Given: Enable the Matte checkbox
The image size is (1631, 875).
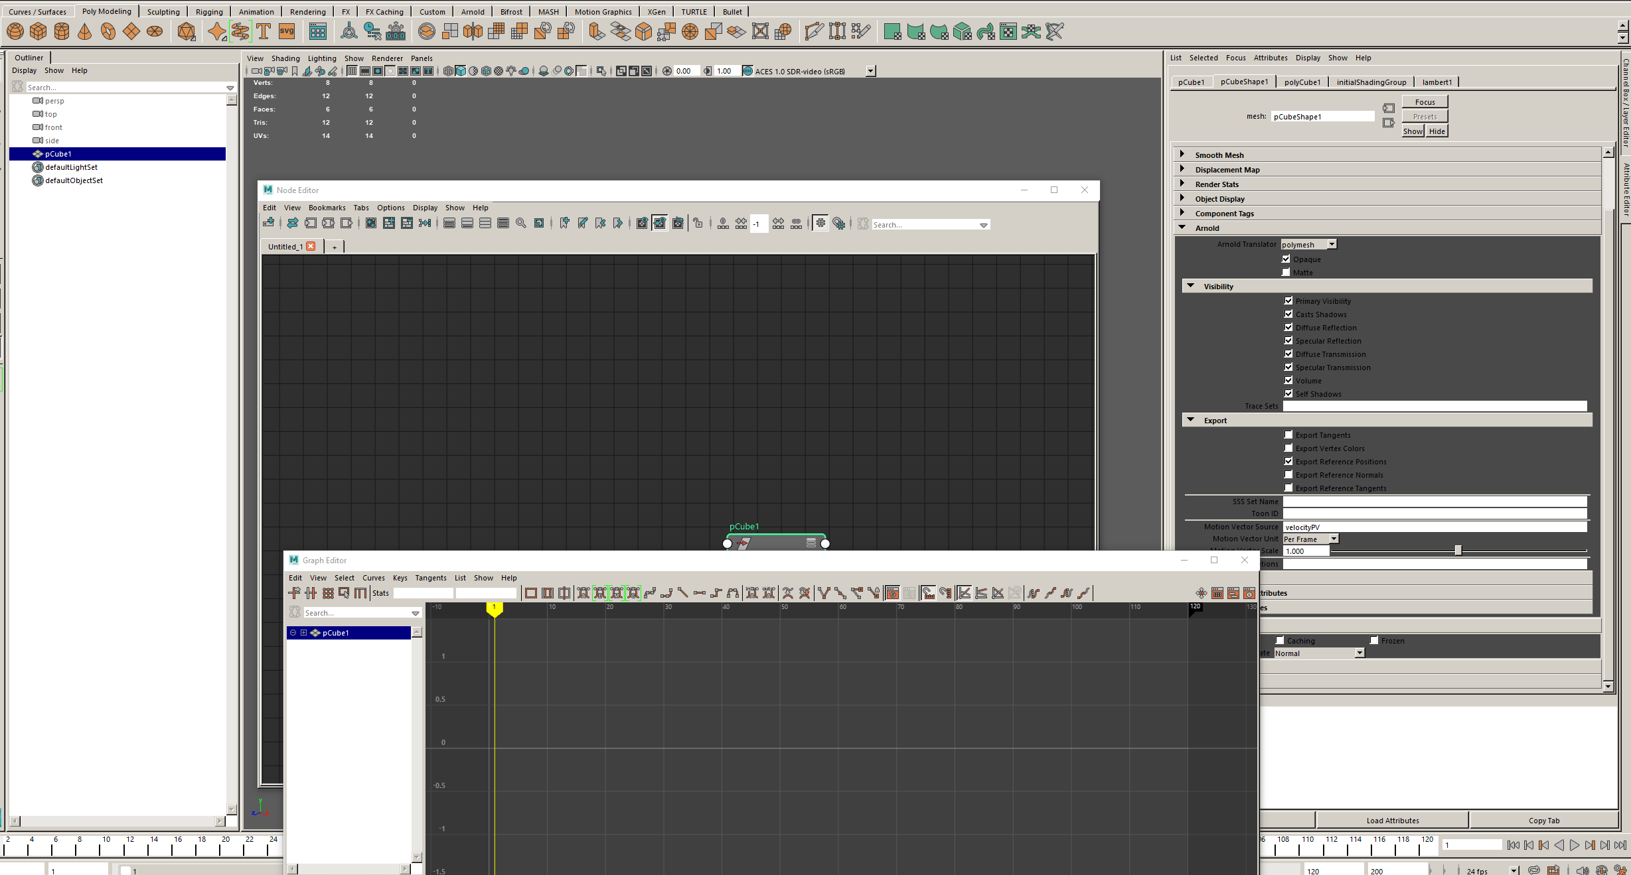Looking at the screenshot, I should click(1286, 273).
